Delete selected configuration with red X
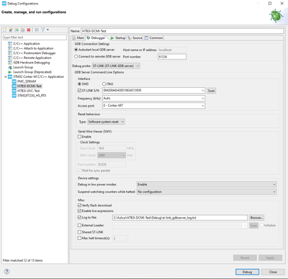288x279 pixels. tap(29, 30)
